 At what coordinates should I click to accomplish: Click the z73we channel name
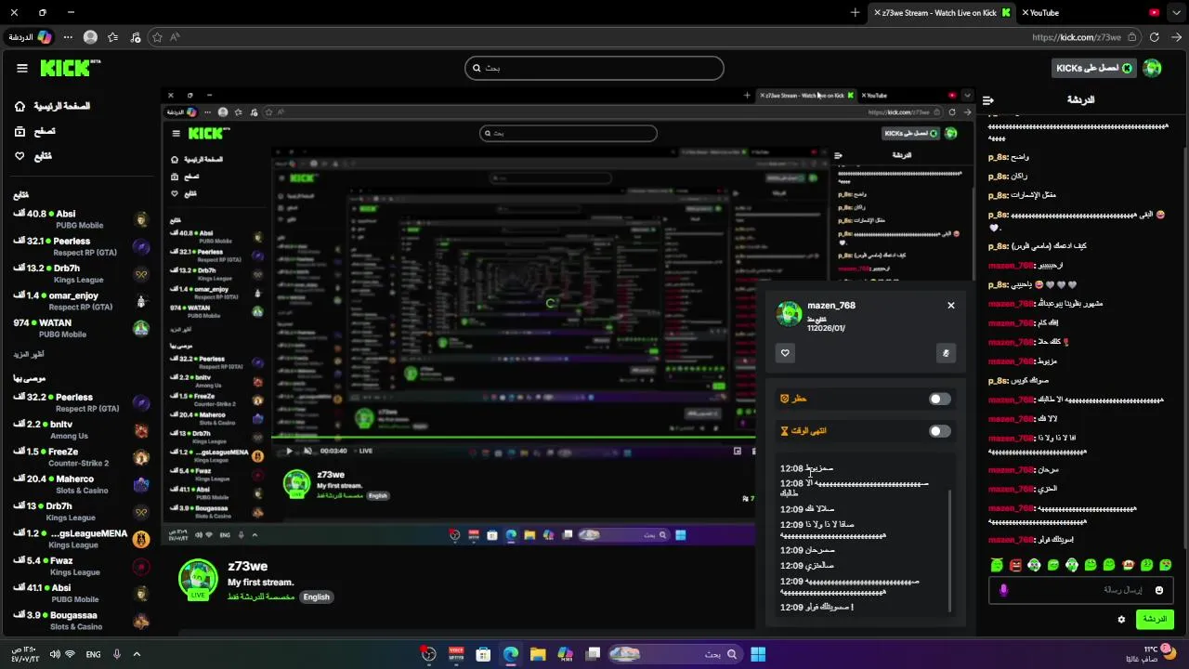(x=248, y=566)
